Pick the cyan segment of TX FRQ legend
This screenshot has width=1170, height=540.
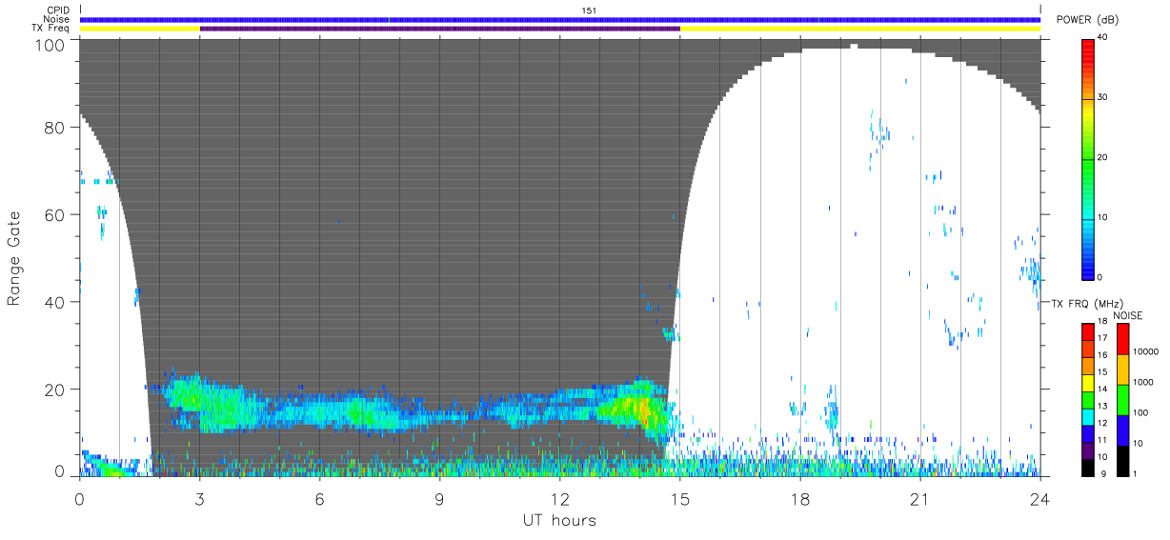coord(1087,415)
